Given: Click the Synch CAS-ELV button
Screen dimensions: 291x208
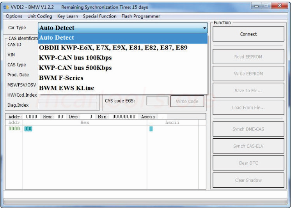Looking at the screenshot, I should 248,146.
